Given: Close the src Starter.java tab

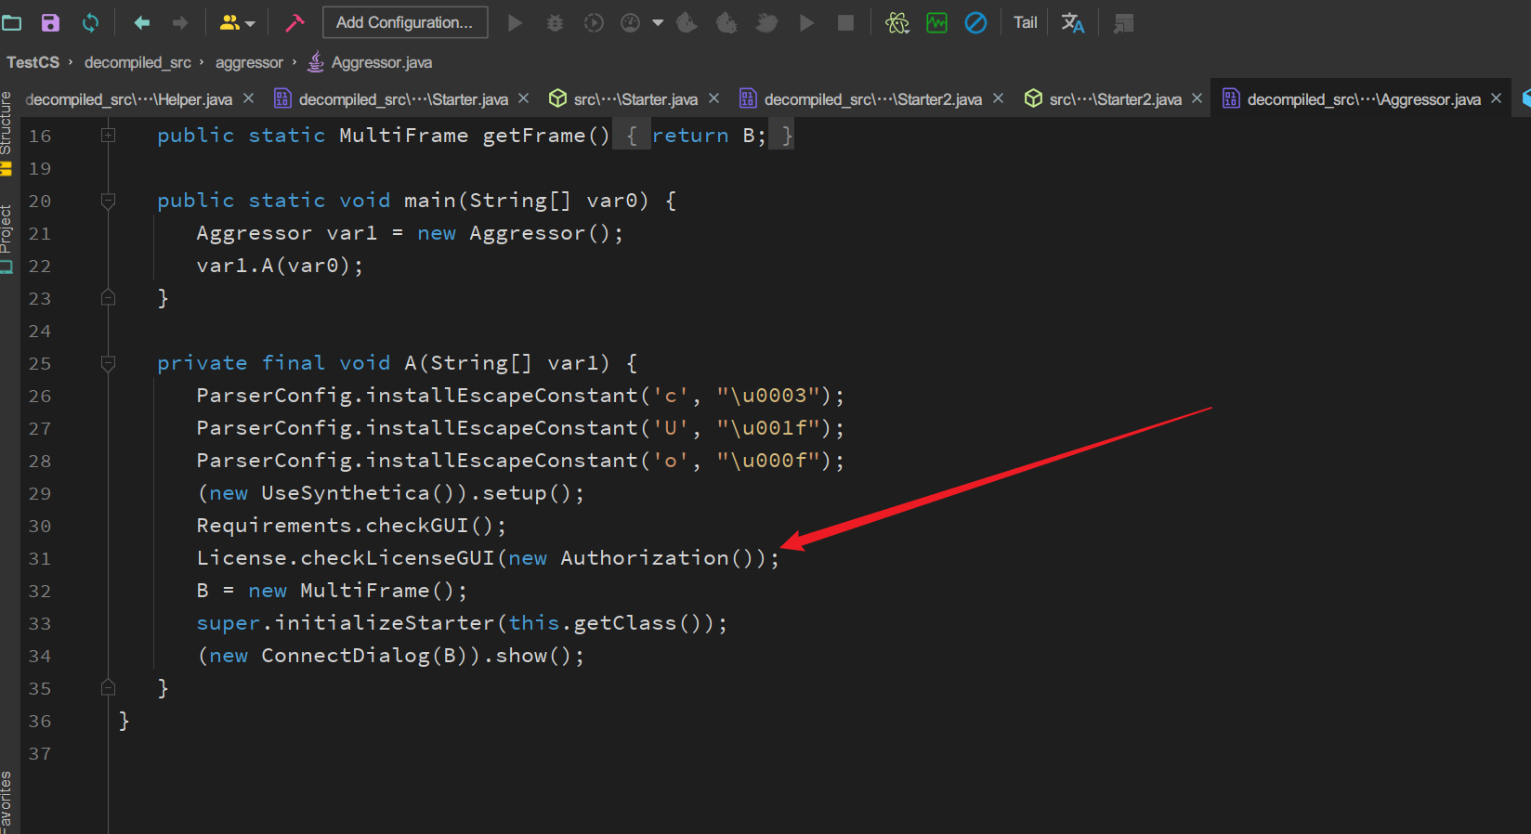Looking at the screenshot, I should click(713, 98).
